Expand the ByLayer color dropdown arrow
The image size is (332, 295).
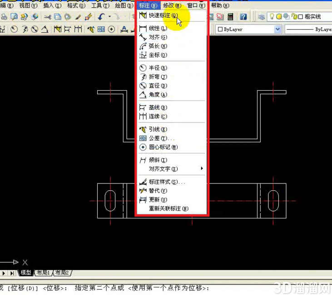(x=277, y=29)
